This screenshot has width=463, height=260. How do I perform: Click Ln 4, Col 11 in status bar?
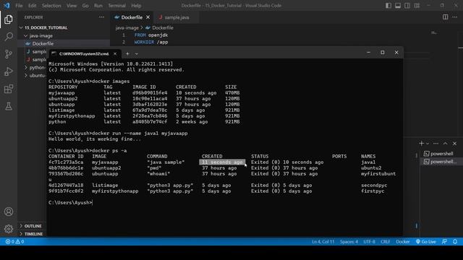[323, 241]
